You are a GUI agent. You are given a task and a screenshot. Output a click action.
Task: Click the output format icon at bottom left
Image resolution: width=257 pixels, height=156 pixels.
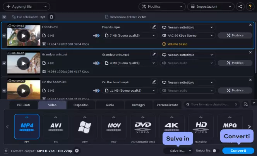[6, 151]
